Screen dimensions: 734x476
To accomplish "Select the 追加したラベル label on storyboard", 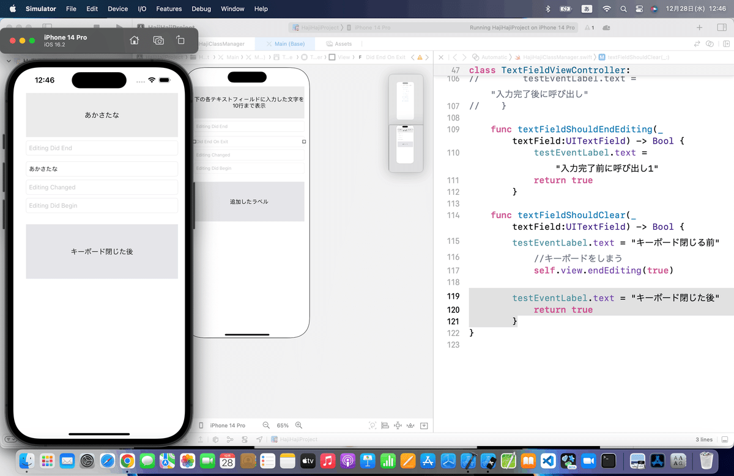I will coord(249,202).
